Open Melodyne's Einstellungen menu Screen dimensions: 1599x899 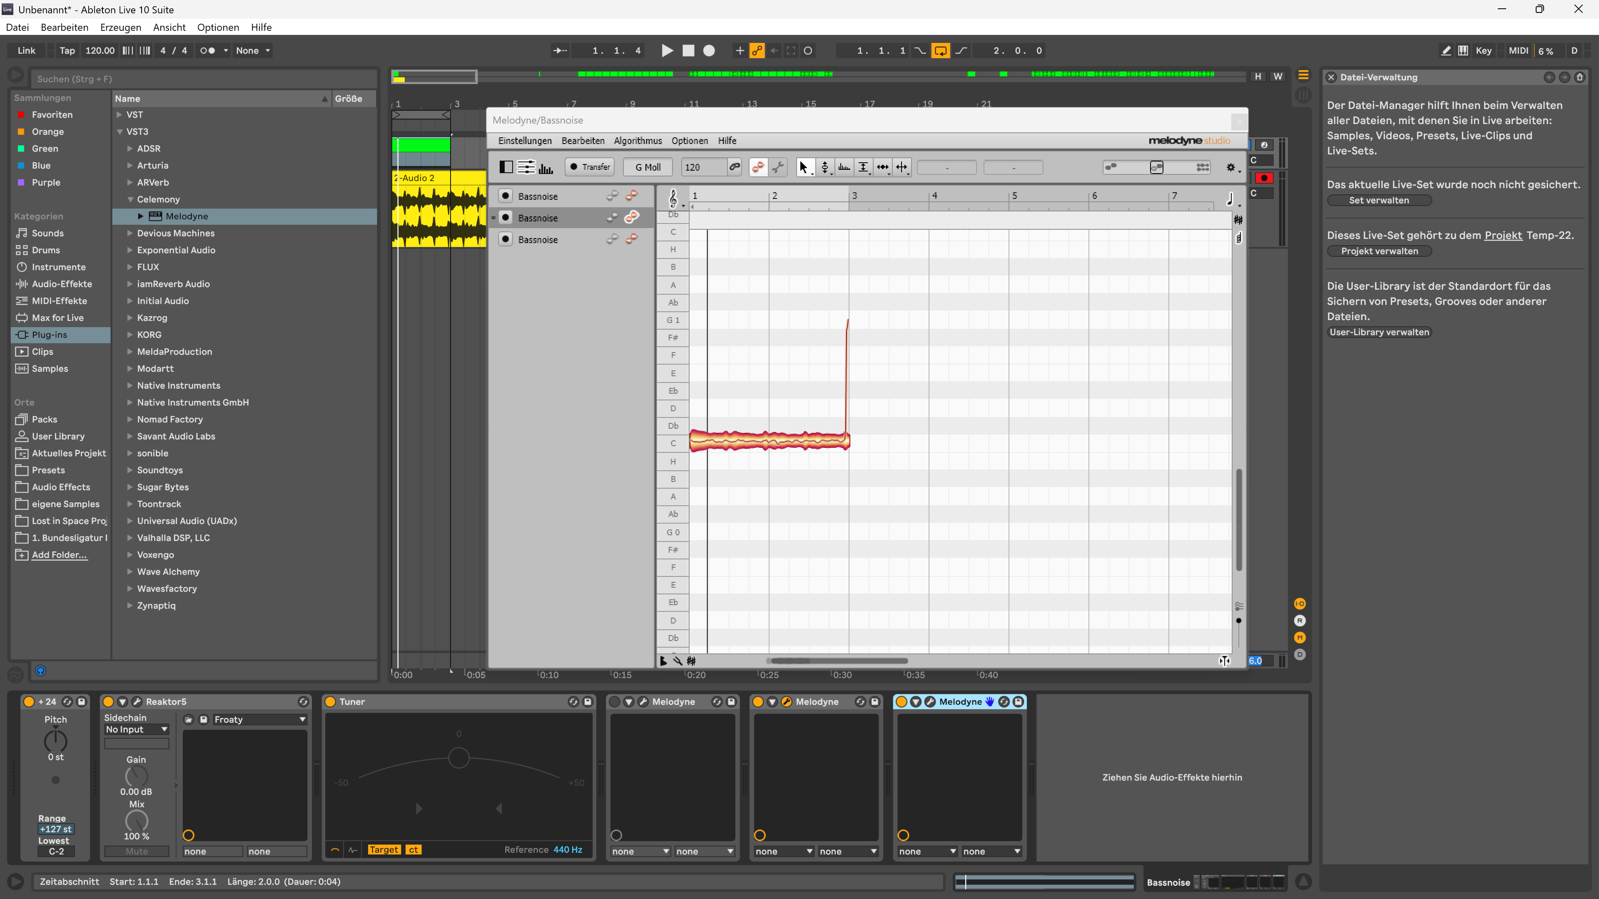pos(525,141)
